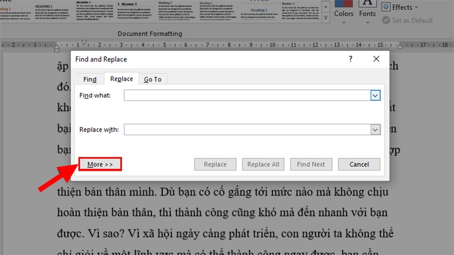Viewport: 454px width, 255px height.
Task: Click the Replace All button
Action: 263,164
